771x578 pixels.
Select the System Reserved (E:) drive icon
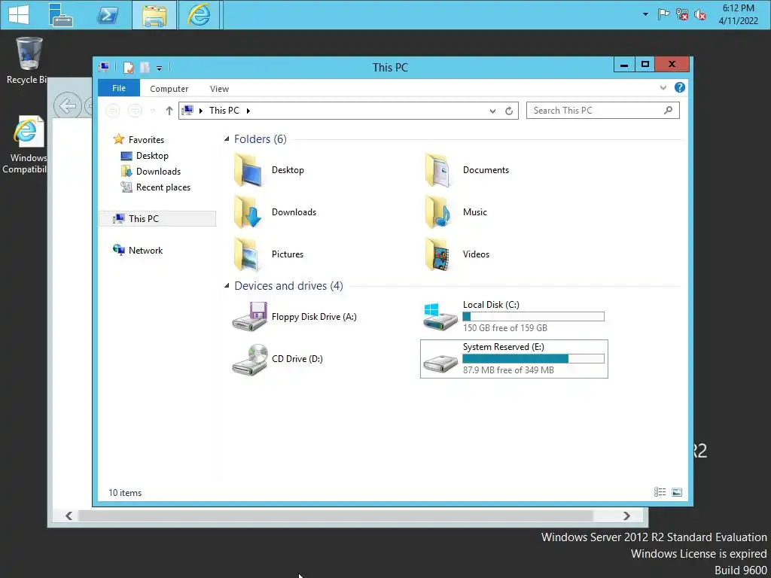point(440,364)
